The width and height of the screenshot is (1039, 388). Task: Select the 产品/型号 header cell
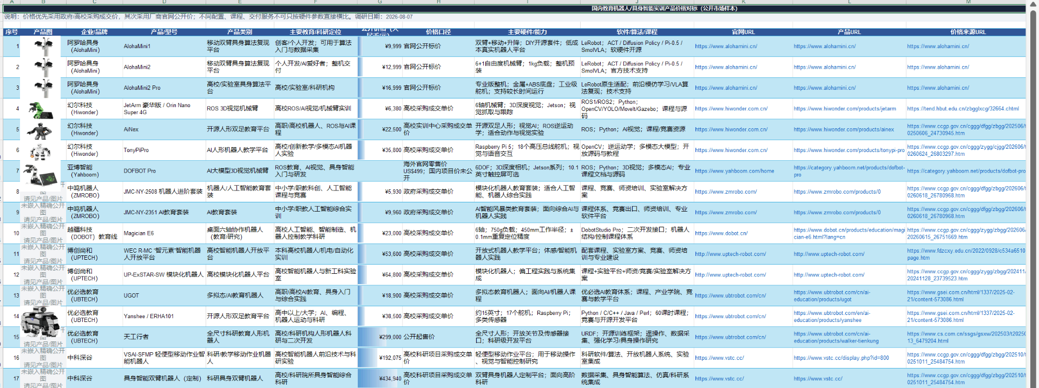coord(164,32)
